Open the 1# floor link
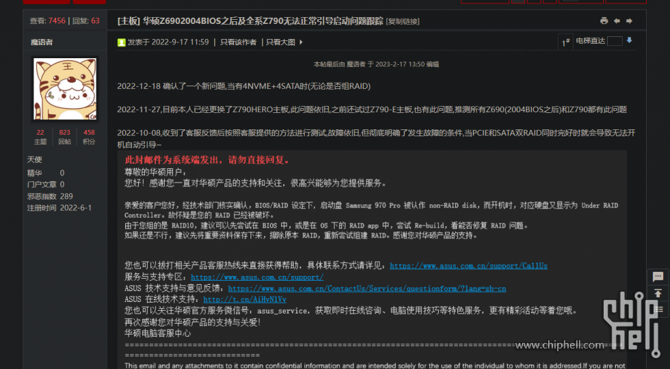Screen dimensions: 670x369 point(565,42)
